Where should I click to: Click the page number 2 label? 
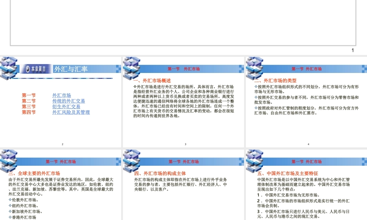click(x=62, y=144)
